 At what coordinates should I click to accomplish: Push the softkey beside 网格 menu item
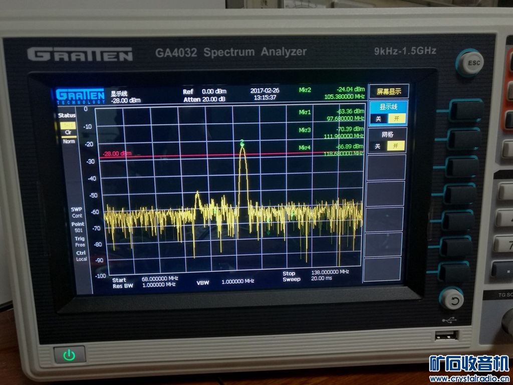click(464, 139)
